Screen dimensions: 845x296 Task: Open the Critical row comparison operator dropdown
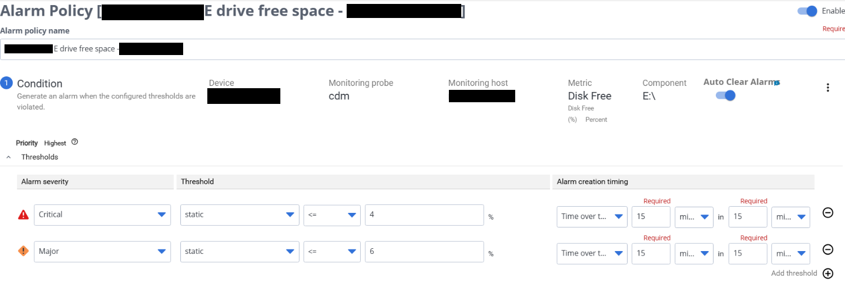pyautogui.click(x=331, y=215)
